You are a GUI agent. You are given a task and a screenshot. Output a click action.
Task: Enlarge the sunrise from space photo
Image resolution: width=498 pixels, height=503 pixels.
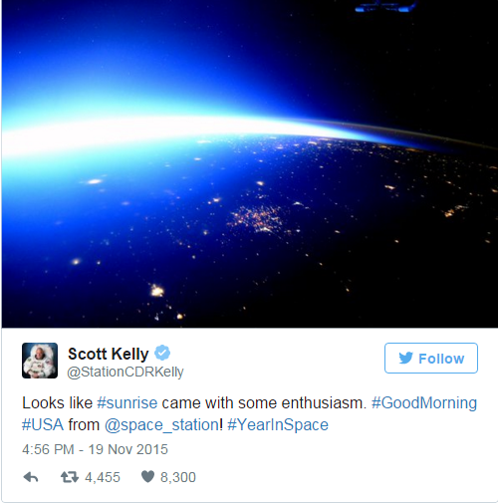tap(250, 163)
